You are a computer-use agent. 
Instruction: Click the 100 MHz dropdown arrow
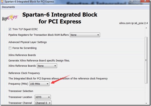[47, 84]
